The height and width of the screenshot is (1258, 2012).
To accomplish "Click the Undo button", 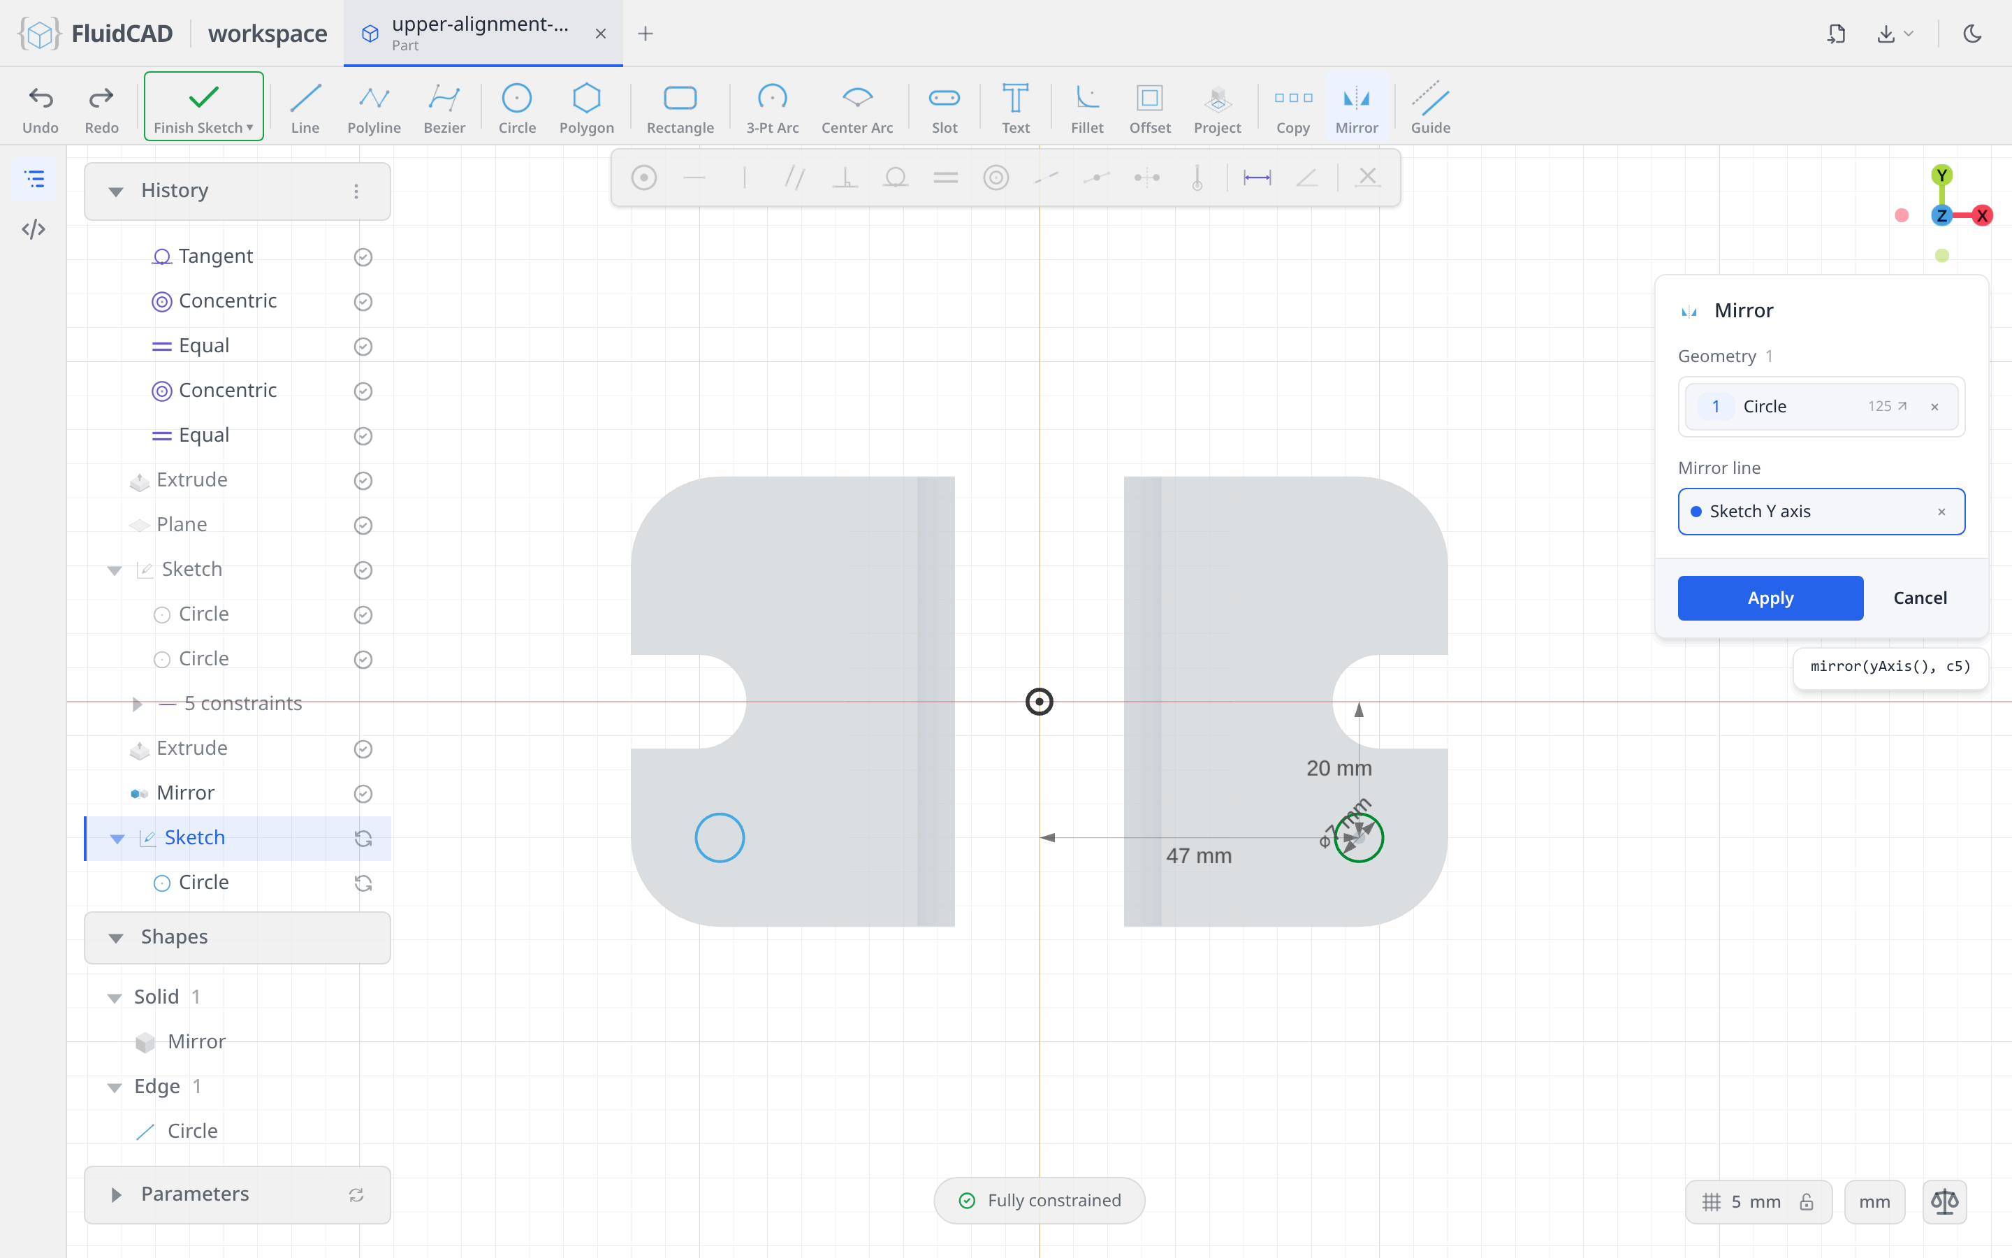I will click(40, 108).
